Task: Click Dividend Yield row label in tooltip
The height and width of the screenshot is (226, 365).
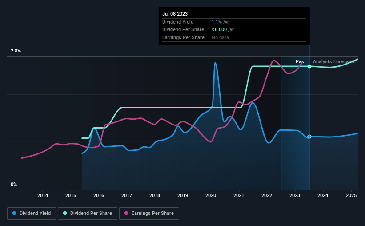Action: tap(178, 22)
